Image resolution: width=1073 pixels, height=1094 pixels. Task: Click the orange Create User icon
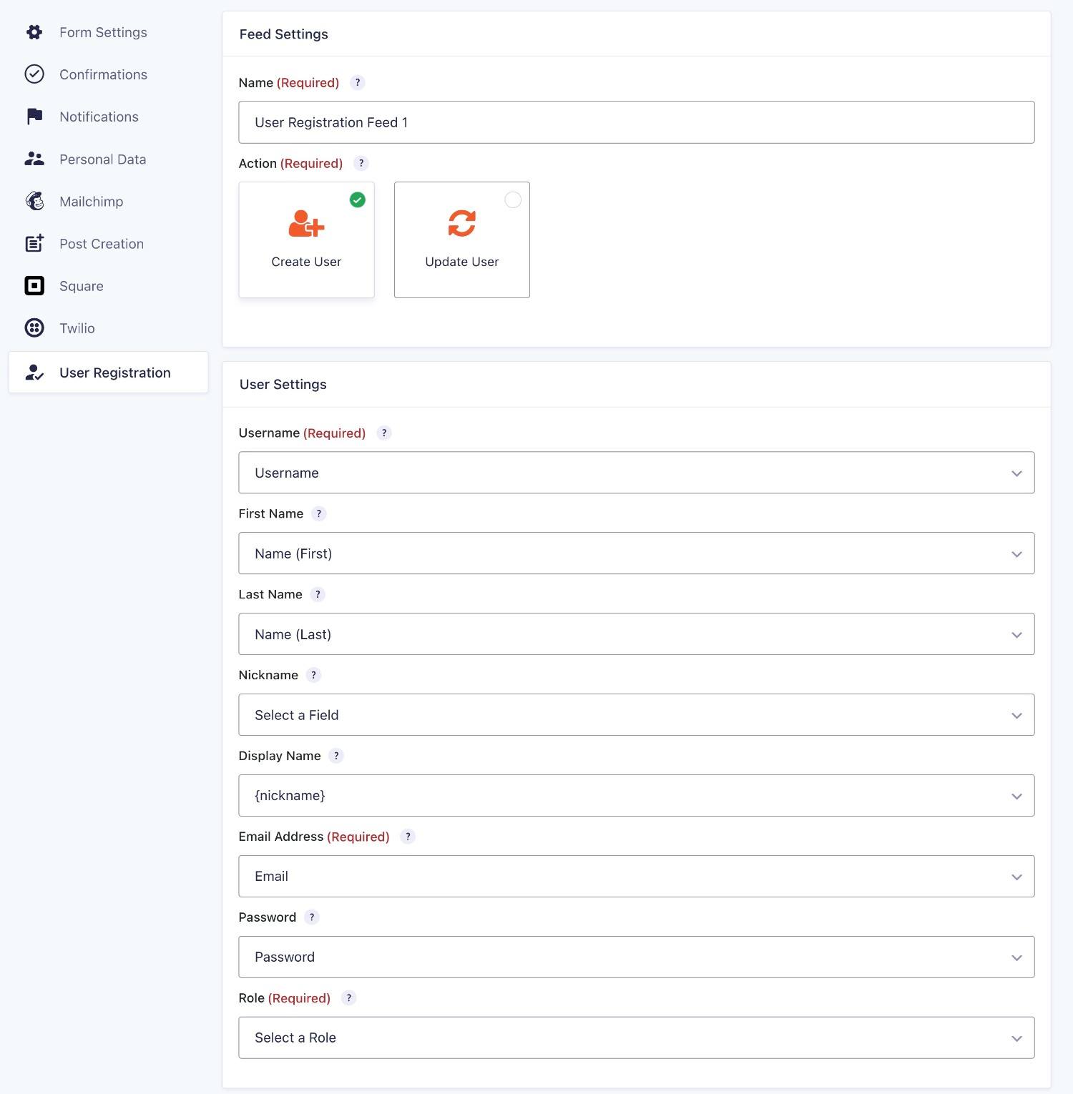306,223
